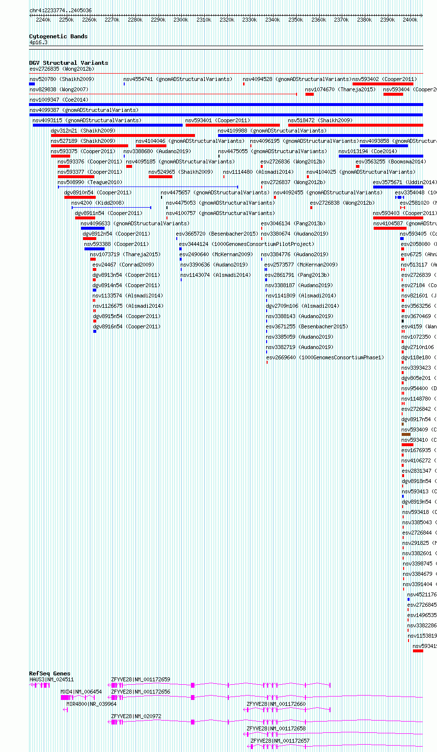The height and width of the screenshot is (752, 437).
Task: Open variant nsv4475053 gnomAD label
Action: coord(220,203)
